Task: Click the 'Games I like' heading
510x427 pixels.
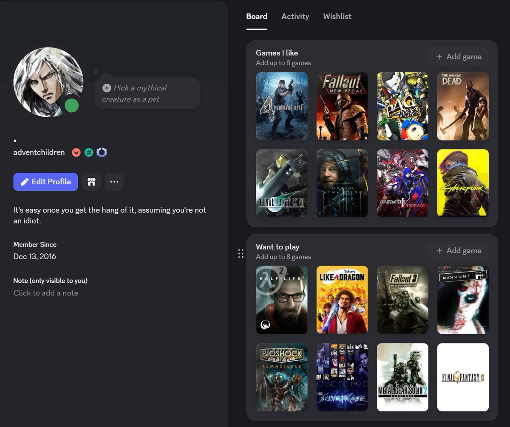Action: (x=277, y=53)
